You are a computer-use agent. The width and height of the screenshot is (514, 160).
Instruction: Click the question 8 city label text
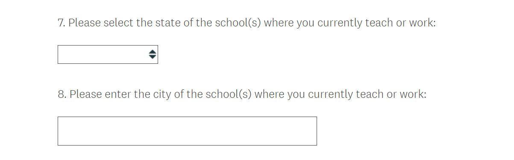point(242,94)
